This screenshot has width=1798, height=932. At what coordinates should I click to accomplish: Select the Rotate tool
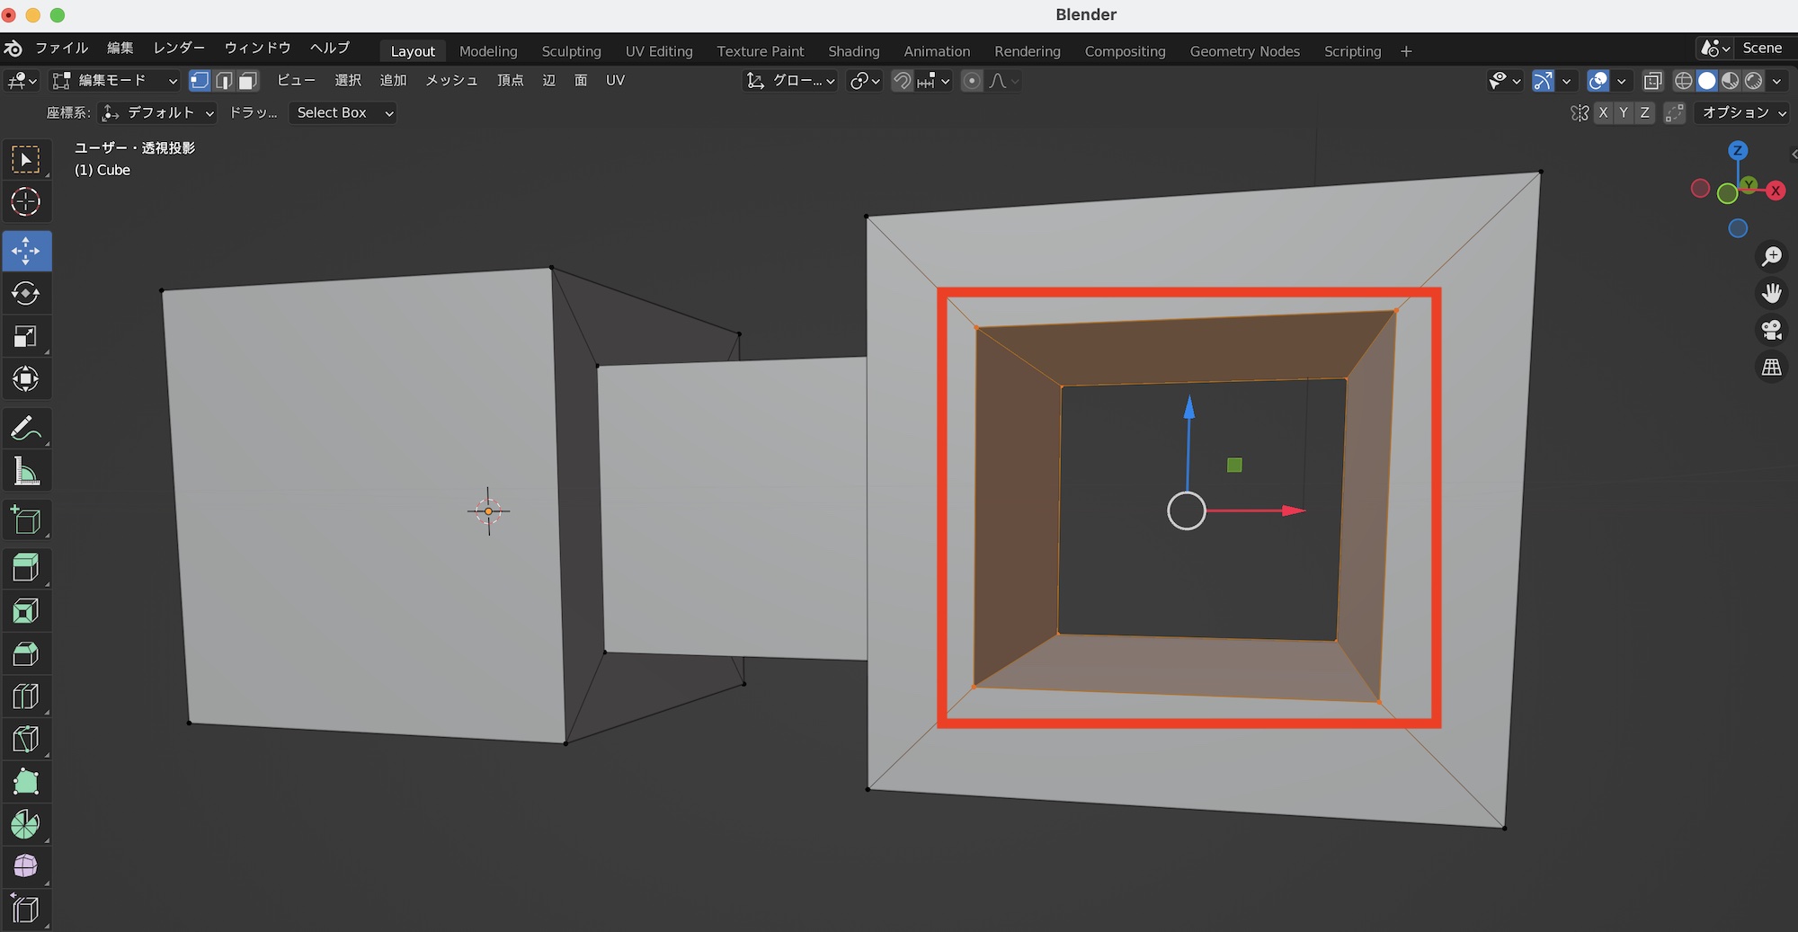pos(25,294)
